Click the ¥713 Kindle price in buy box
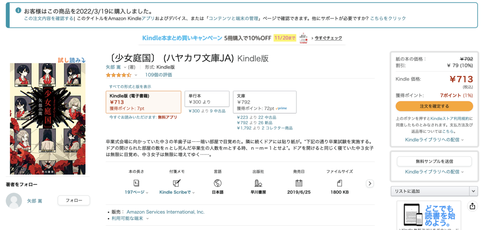This screenshot has width=486, height=230. 461,79
